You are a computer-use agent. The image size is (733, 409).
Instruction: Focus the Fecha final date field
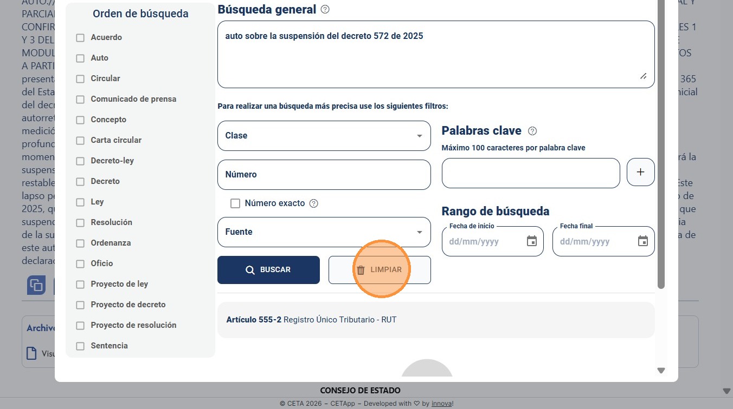tap(603, 241)
